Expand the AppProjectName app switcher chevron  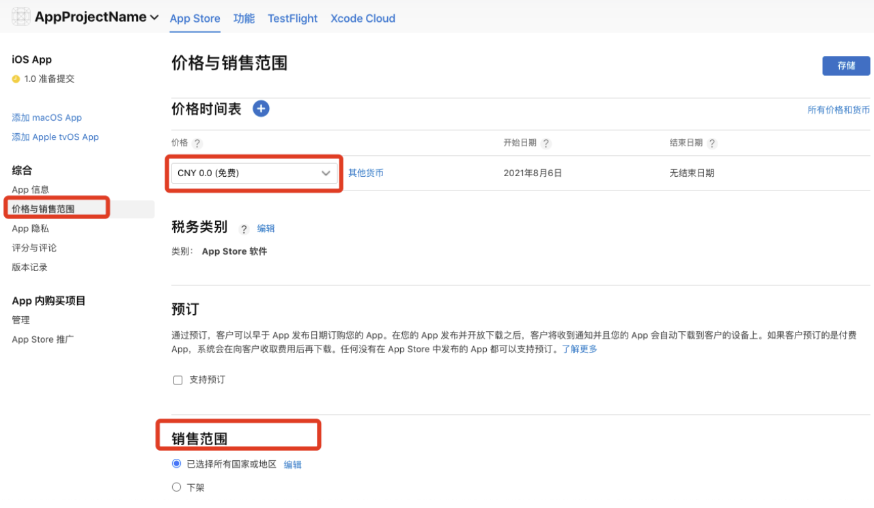coord(154,18)
